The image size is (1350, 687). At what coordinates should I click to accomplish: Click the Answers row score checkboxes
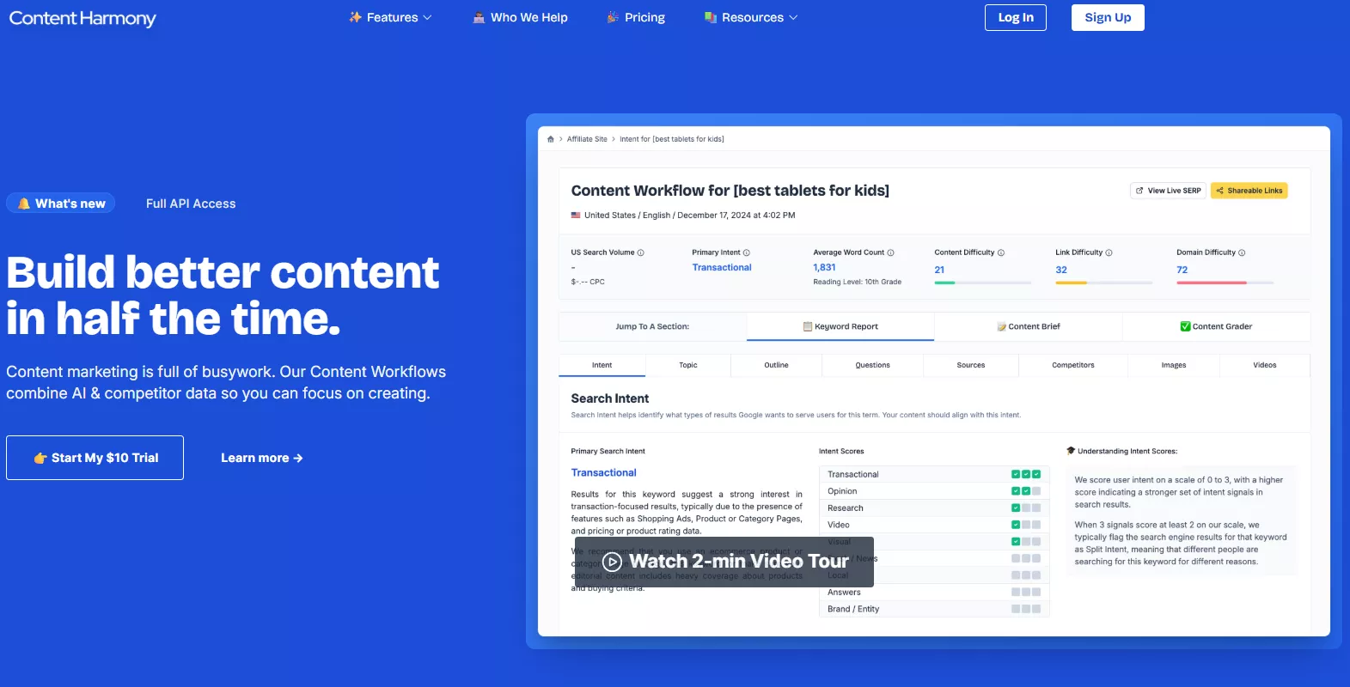click(x=1026, y=593)
